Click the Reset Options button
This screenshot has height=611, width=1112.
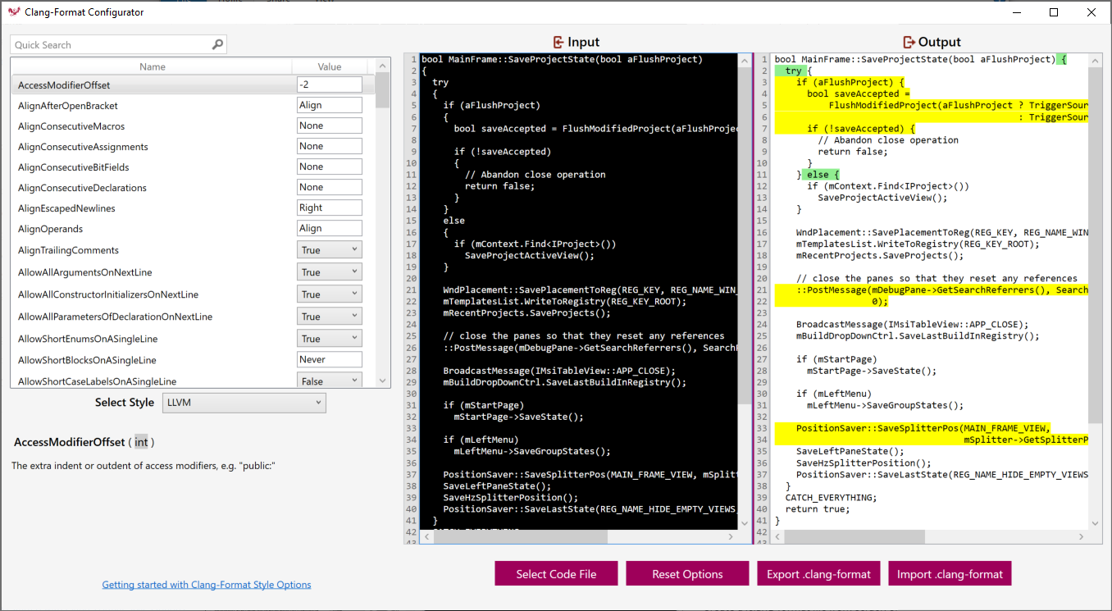687,573
